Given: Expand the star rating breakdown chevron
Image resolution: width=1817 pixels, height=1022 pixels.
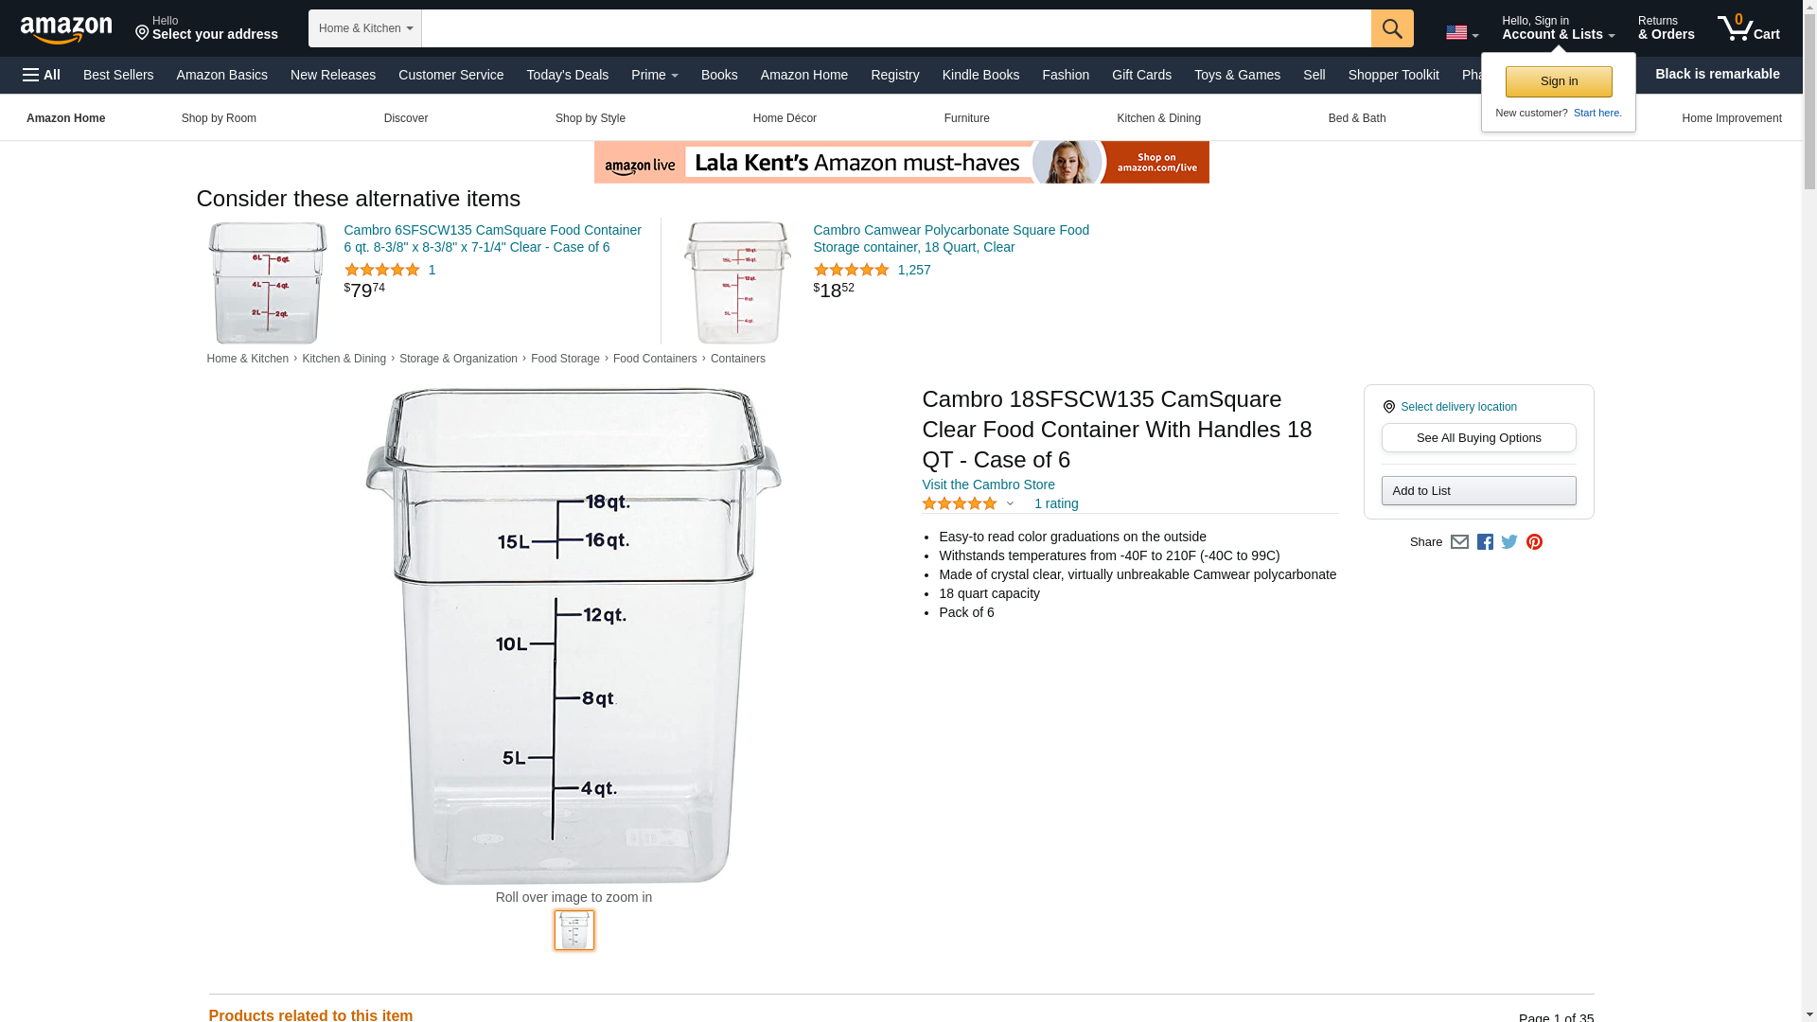Looking at the screenshot, I should click(x=1010, y=503).
